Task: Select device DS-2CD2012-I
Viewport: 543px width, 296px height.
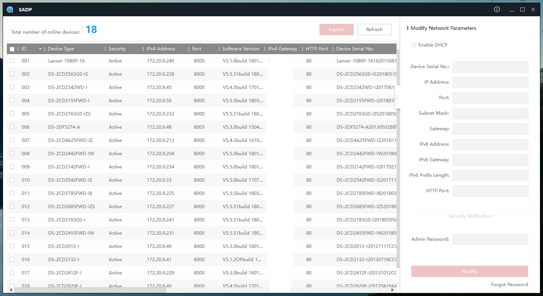Action: coord(63,246)
